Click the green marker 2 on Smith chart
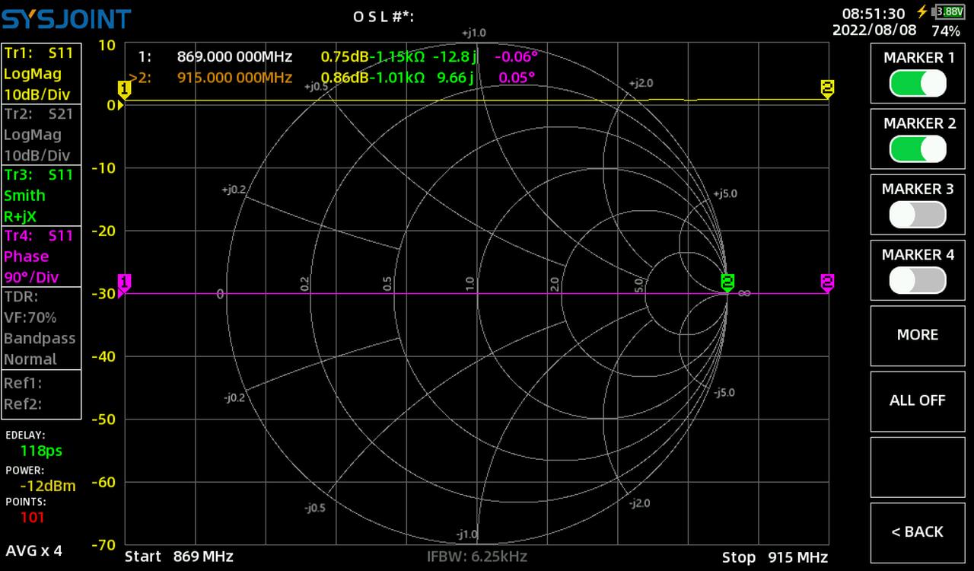 [x=727, y=283]
